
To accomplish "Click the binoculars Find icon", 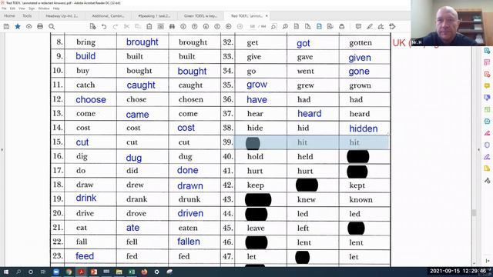I will (x=172, y=27).
